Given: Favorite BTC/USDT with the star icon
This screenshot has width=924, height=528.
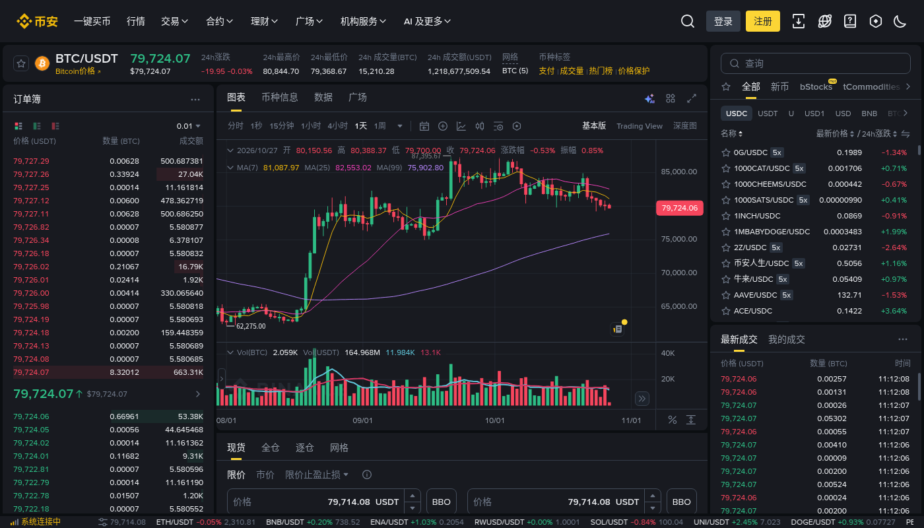Looking at the screenshot, I should click(21, 63).
